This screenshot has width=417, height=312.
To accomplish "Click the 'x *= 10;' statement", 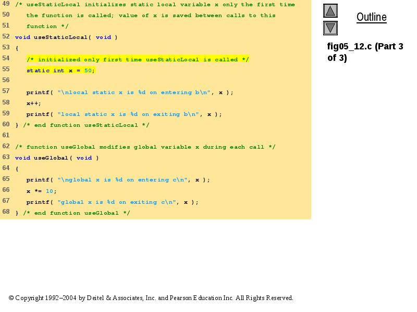I will [x=42, y=191].
